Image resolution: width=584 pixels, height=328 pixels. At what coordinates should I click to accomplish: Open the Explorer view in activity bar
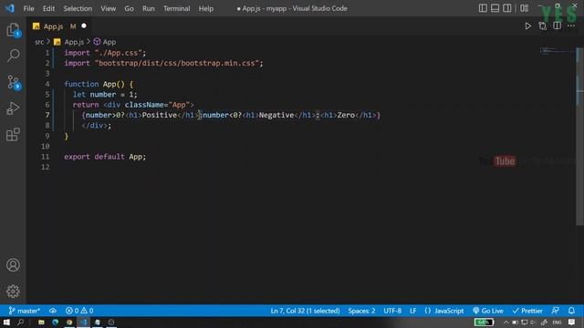tap(13, 30)
